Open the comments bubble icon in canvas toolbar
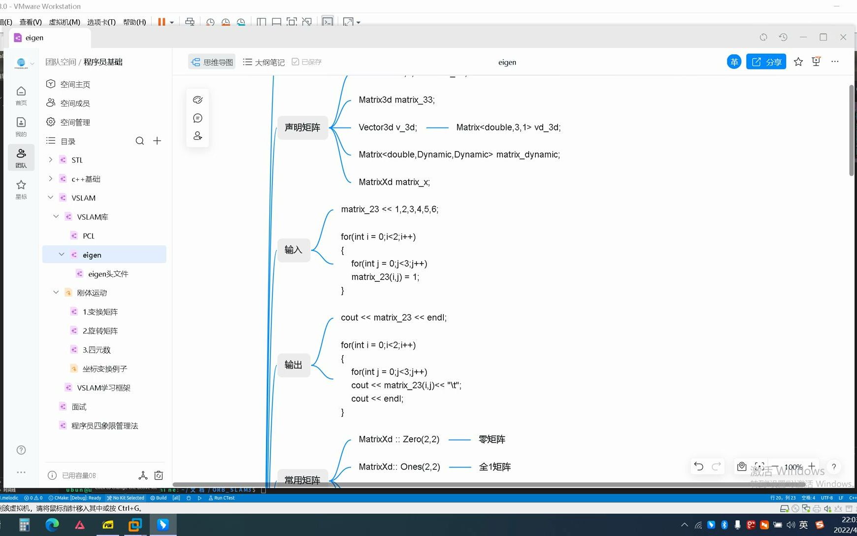 [198, 118]
